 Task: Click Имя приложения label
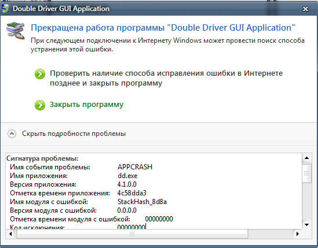pos(39,176)
